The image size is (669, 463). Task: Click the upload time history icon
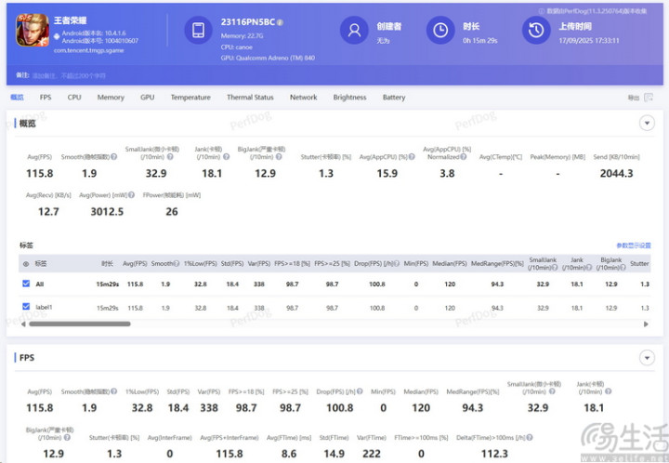tap(534, 31)
